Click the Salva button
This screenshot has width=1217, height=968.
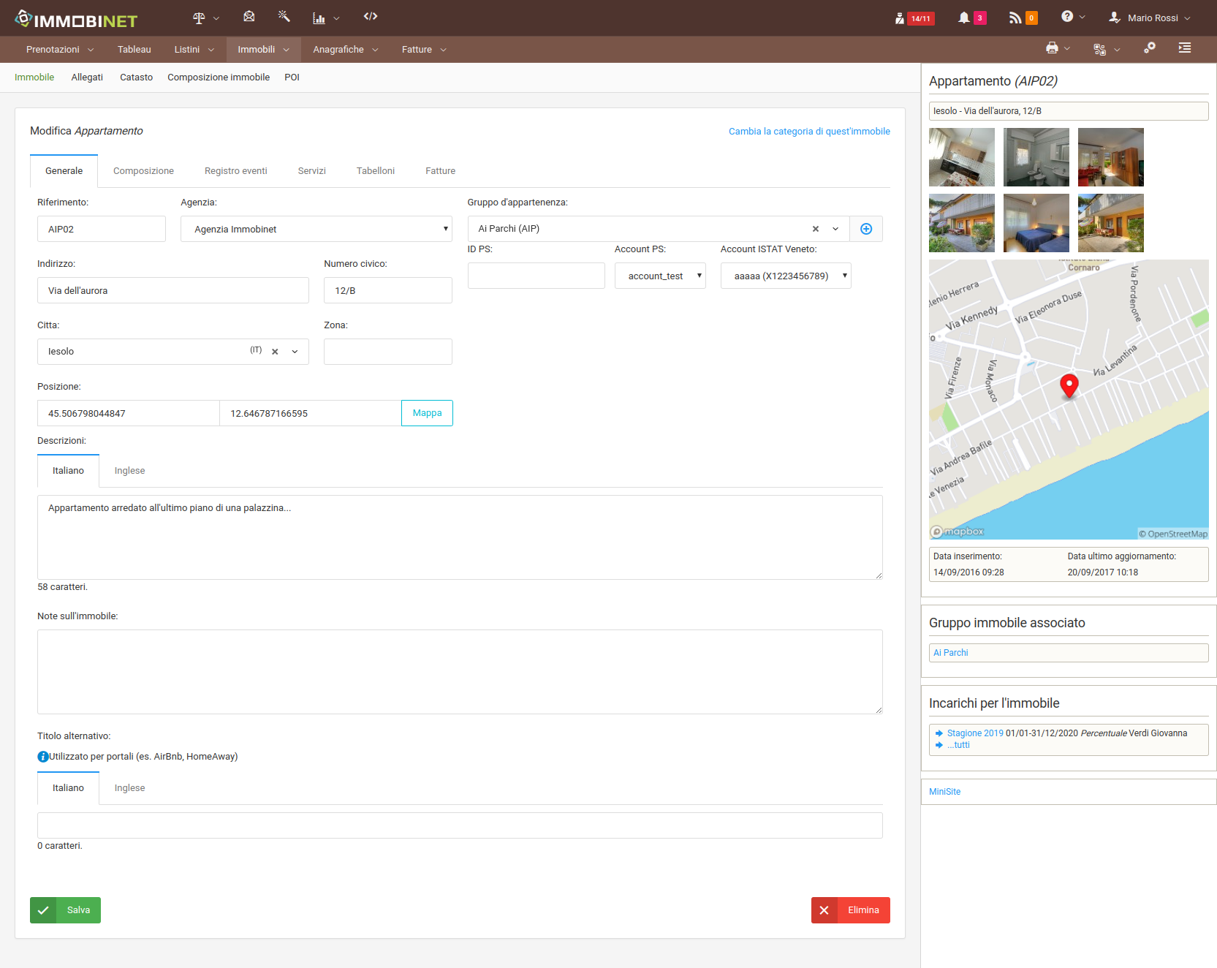click(65, 910)
